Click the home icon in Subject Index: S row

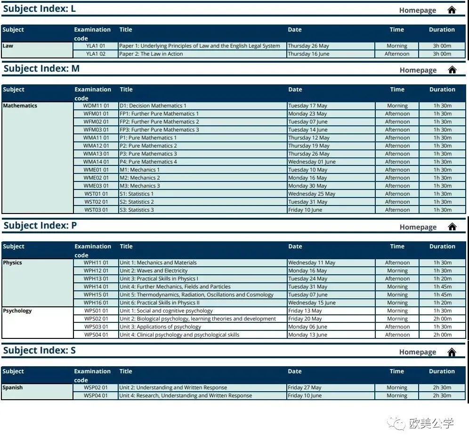[452, 353]
